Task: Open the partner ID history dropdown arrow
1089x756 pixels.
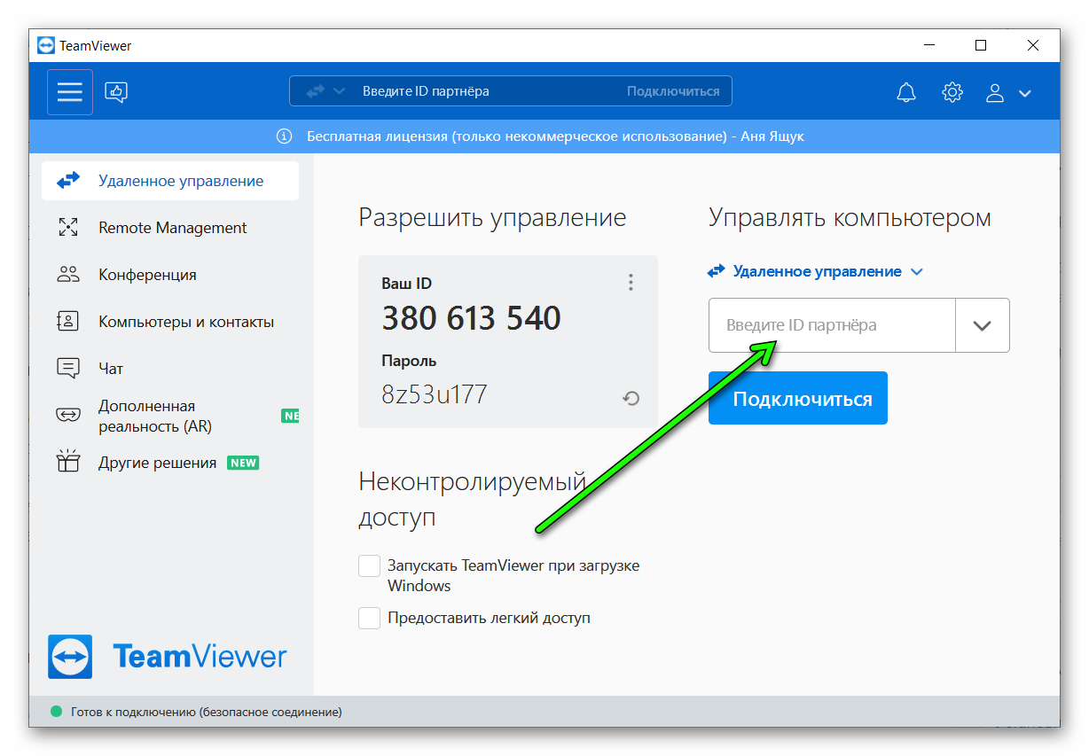Action: point(982,325)
